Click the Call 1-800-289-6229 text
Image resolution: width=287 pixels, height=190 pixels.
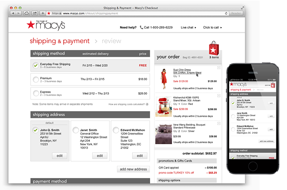158,27
